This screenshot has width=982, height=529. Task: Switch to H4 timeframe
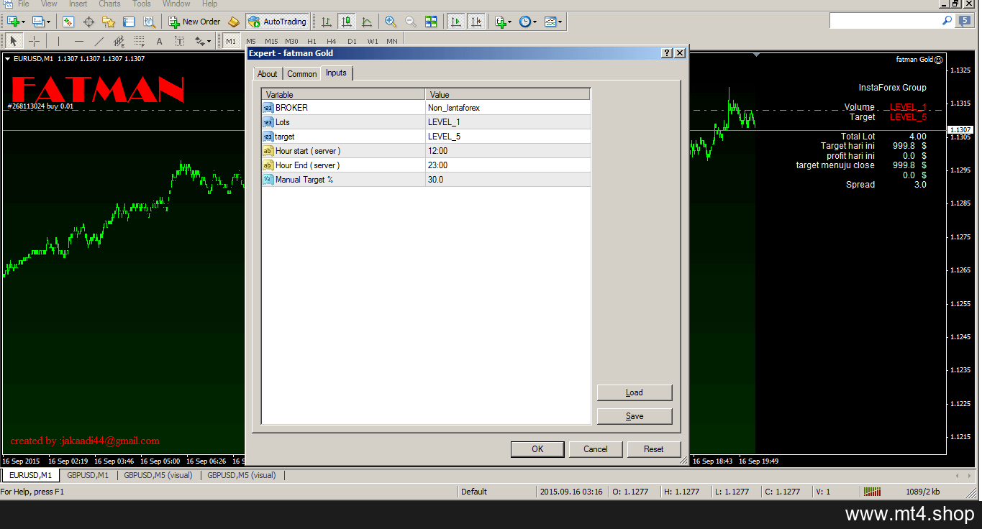tap(332, 41)
